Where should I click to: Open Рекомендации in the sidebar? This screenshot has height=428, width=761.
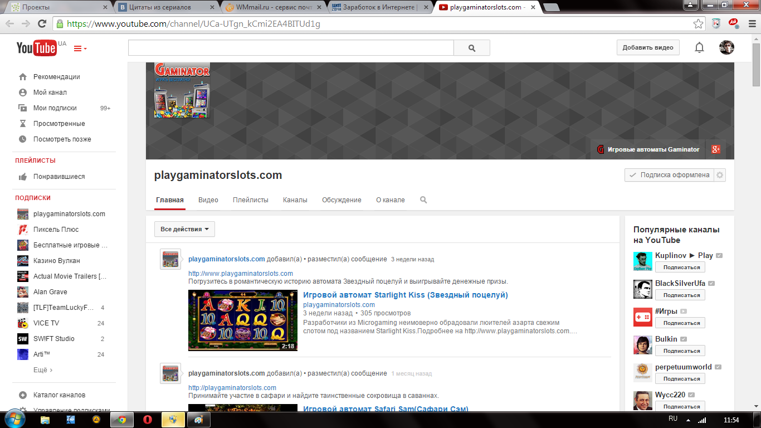(x=56, y=77)
